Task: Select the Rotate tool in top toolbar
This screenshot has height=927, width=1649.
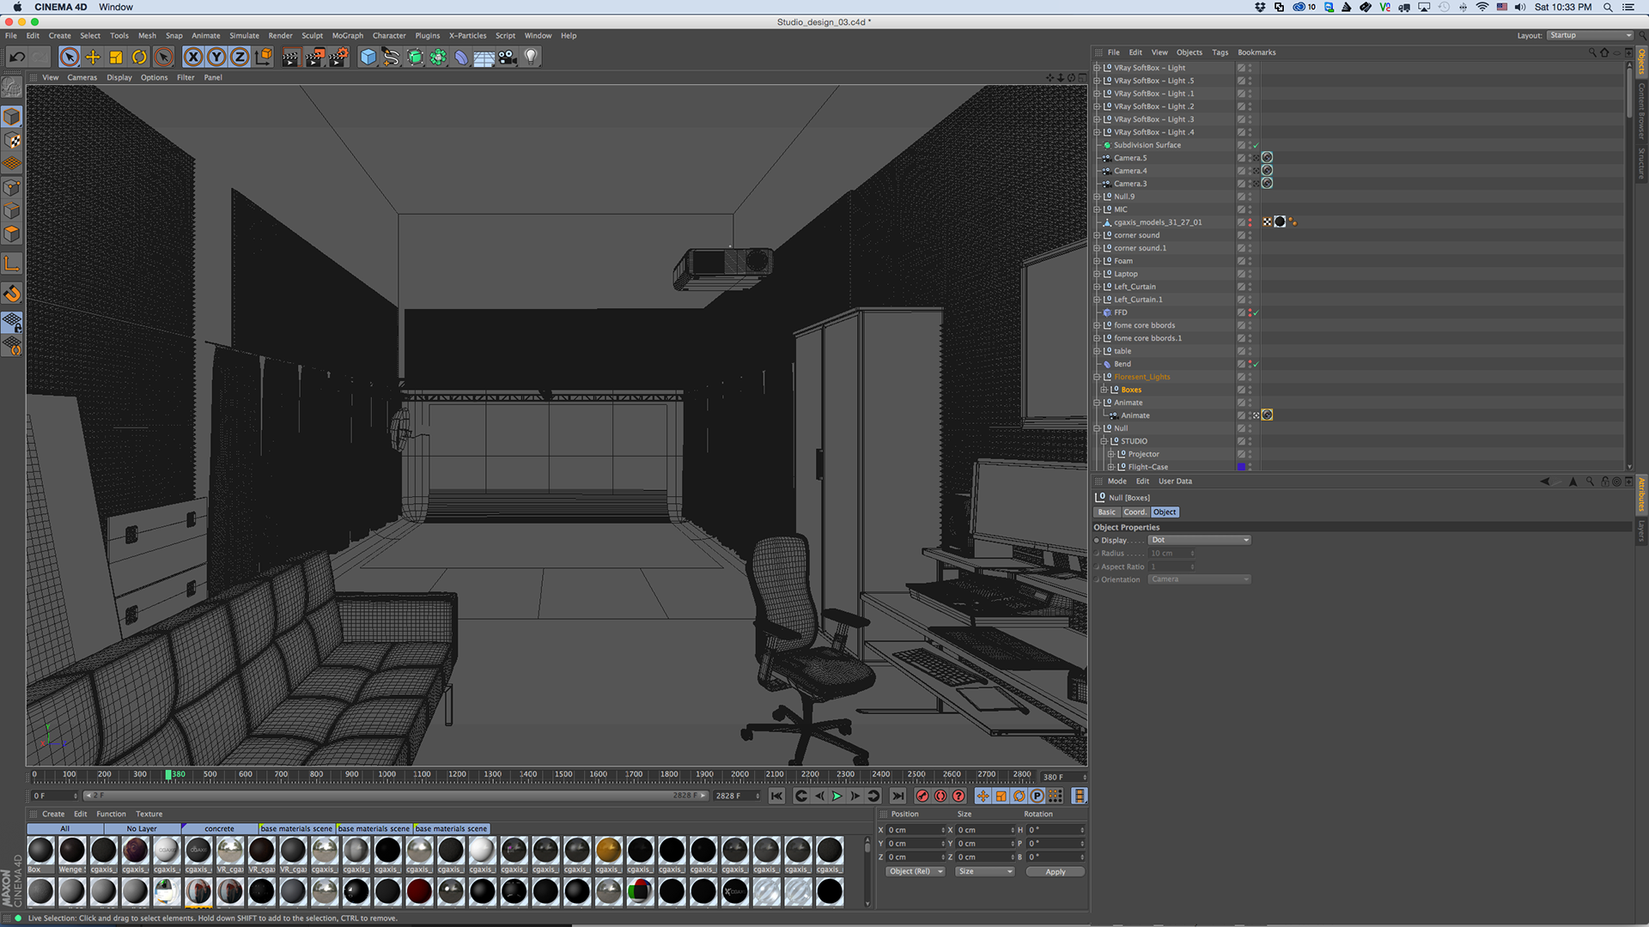Action: pyautogui.click(x=139, y=57)
